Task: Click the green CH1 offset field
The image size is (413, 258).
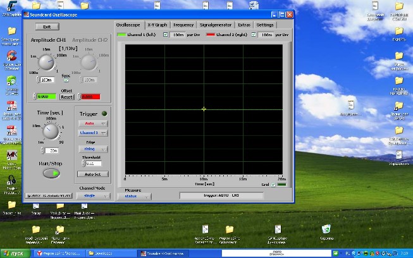Action: [46, 97]
